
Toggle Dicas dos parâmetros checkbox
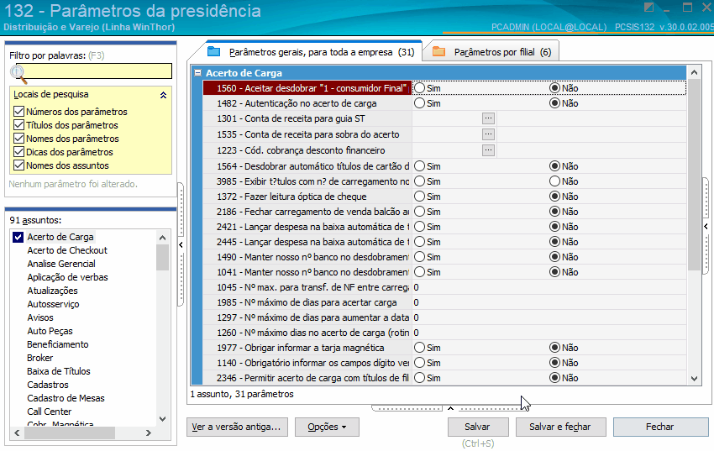(18, 151)
